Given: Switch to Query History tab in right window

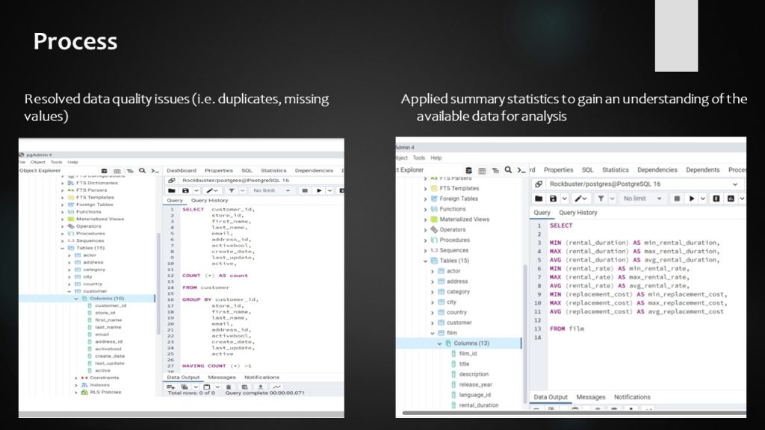Looking at the screenshot, I should [578, 213].
